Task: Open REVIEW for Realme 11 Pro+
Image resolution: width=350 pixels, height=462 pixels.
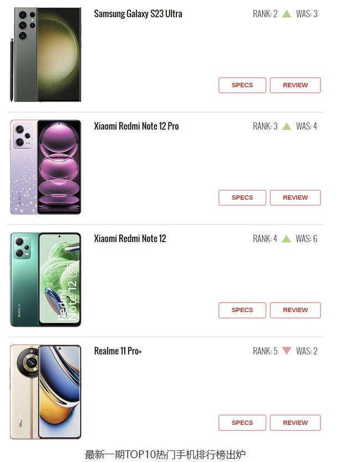Action: pyautogui.click(x=295, y=423)
